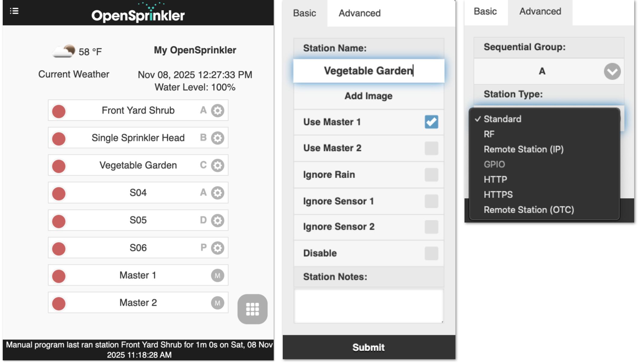
Task: Choose Remote Station (OTC) station type
Action: [x=529, y=210]
